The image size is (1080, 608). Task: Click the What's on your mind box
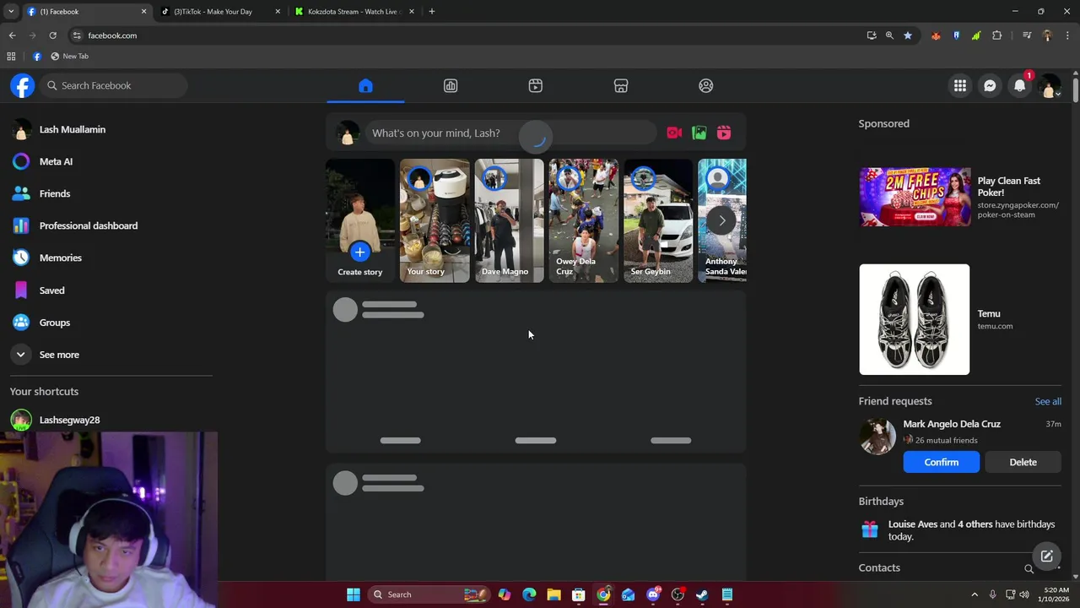[x=510, y=133]
